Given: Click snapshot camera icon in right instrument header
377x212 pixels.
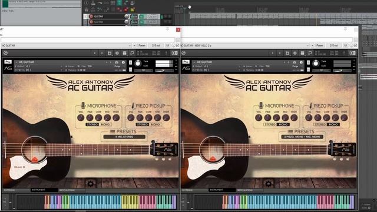Looking at the screenshot, I should pos(295,62).
